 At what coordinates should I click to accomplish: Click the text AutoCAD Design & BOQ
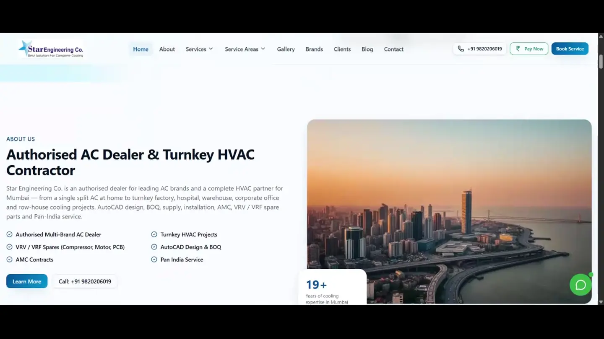click(x=191, y=247)
